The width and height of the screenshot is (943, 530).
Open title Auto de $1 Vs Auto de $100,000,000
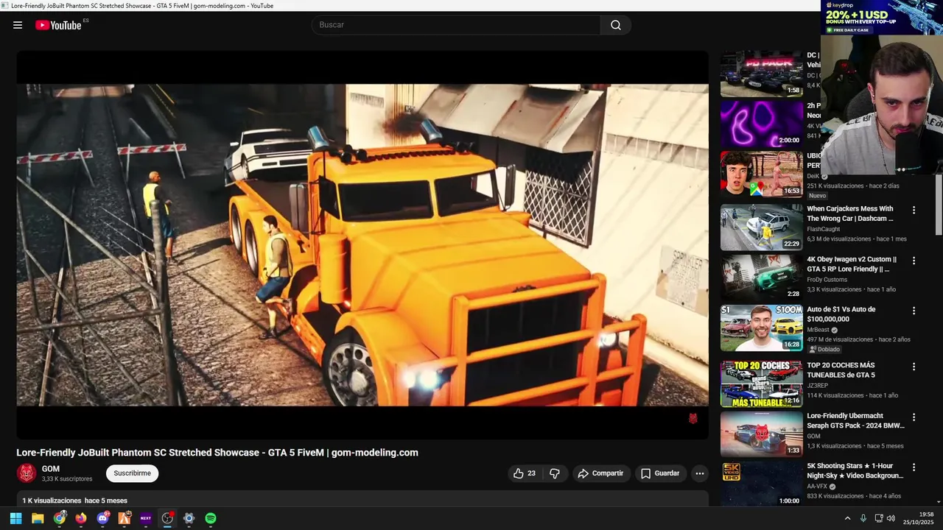(x=841, y=314)
